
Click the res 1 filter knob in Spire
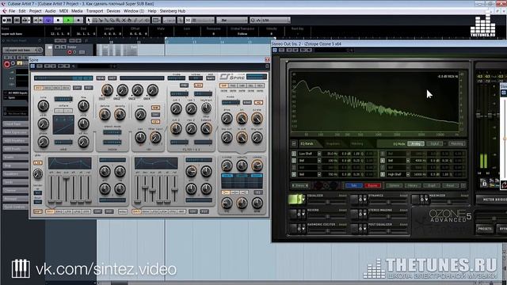(x=191, y=108)
